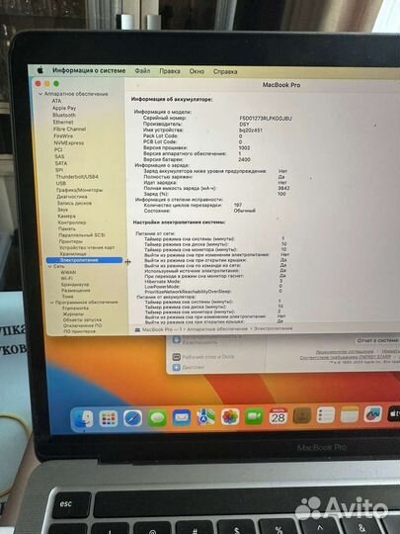This screenshot has height=534, width=400.
Task: Open the Правка menu
Action: (170, 71)
